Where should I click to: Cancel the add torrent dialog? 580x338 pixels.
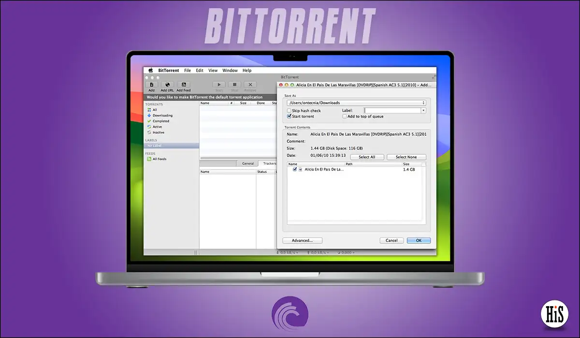391,240
